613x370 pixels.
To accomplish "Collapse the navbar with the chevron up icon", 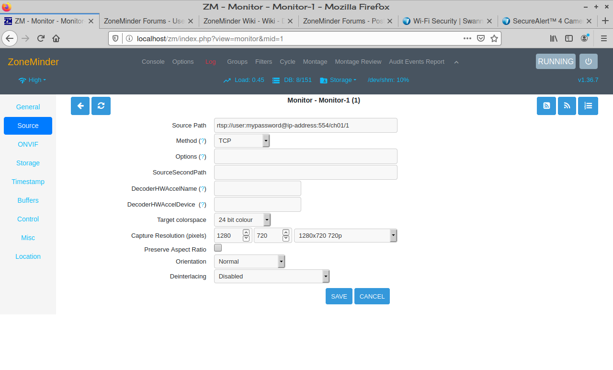I will click(x=456, y=62).
